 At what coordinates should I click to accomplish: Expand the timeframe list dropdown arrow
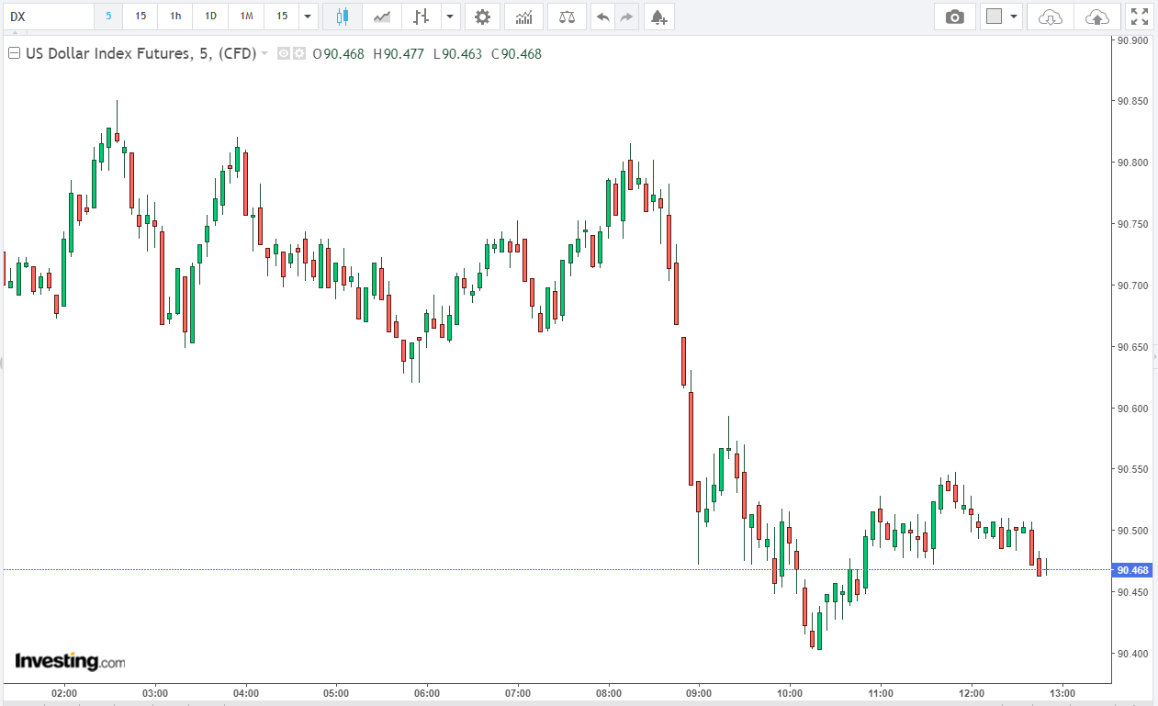(308, 17)
